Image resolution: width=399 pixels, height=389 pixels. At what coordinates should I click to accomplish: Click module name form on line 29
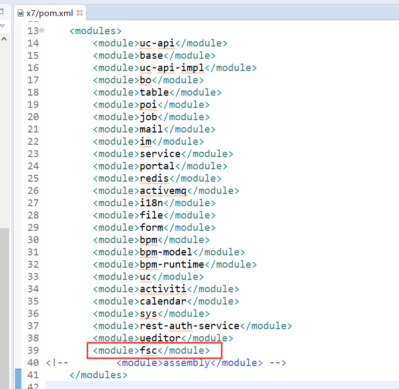(x=151, y=228)
